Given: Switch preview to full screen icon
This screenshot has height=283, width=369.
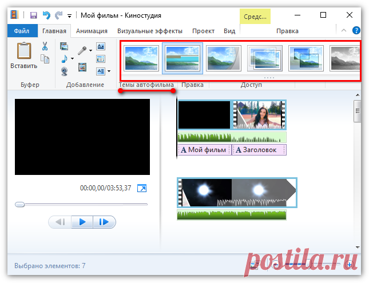Looking at the screenshot, I should 142,188.
